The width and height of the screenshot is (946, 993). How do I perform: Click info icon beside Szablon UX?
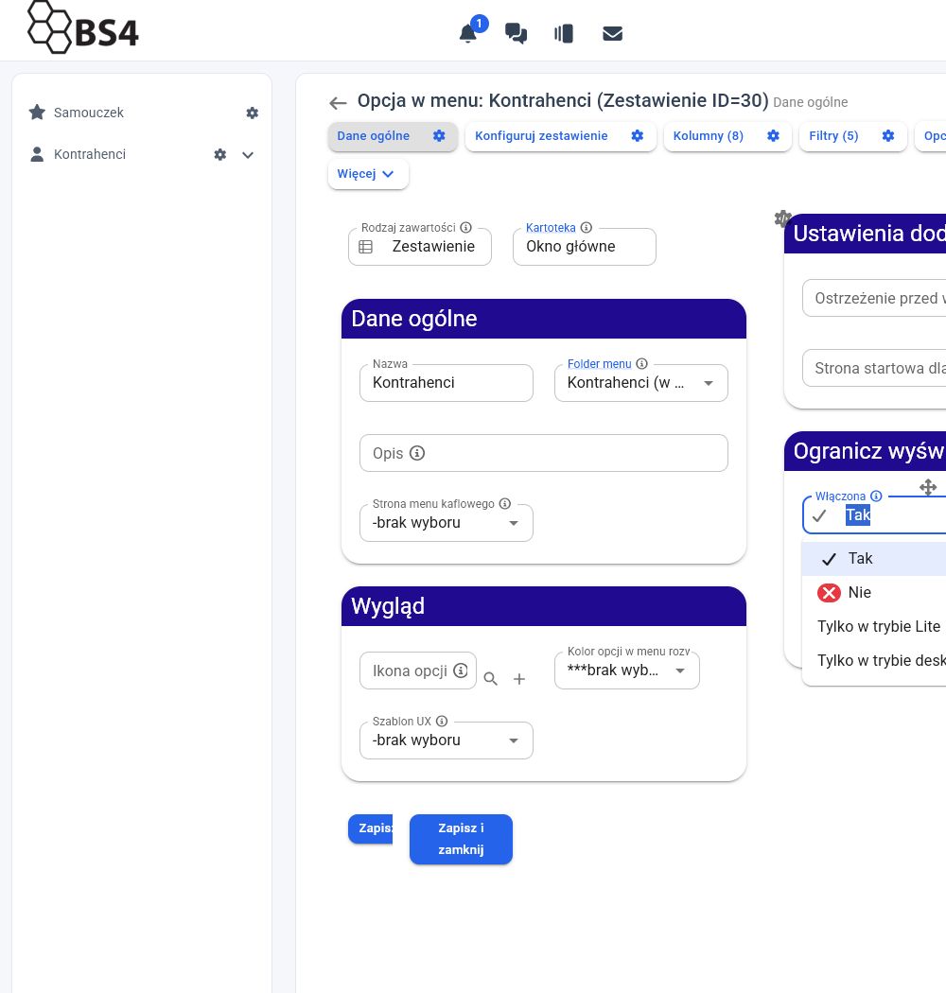(442, 721)
